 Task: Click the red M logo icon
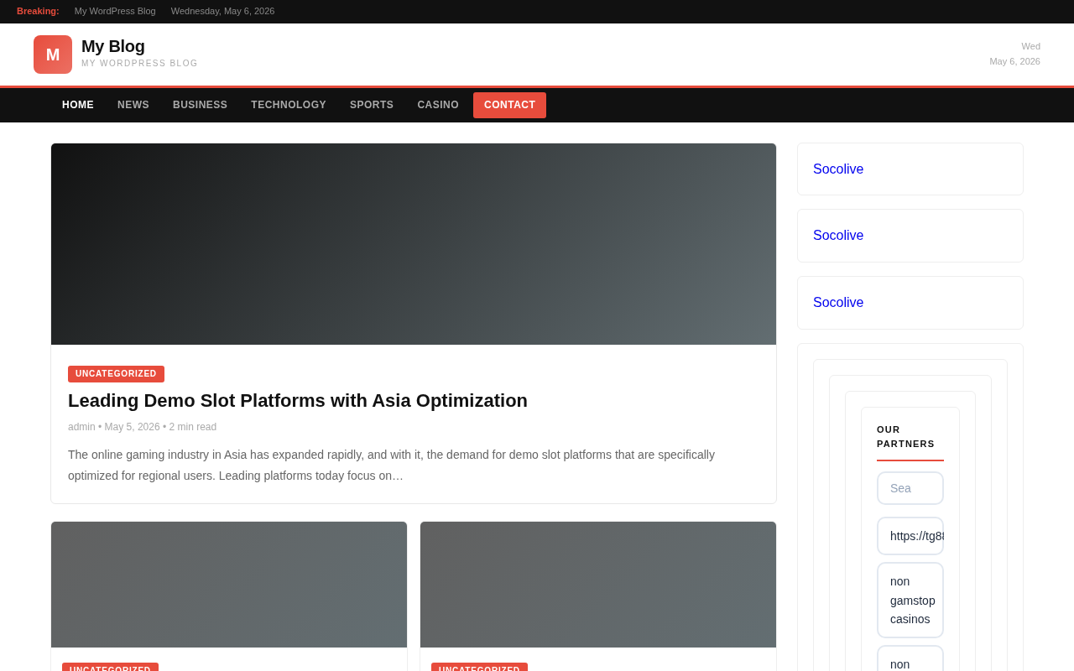(53, 55)
